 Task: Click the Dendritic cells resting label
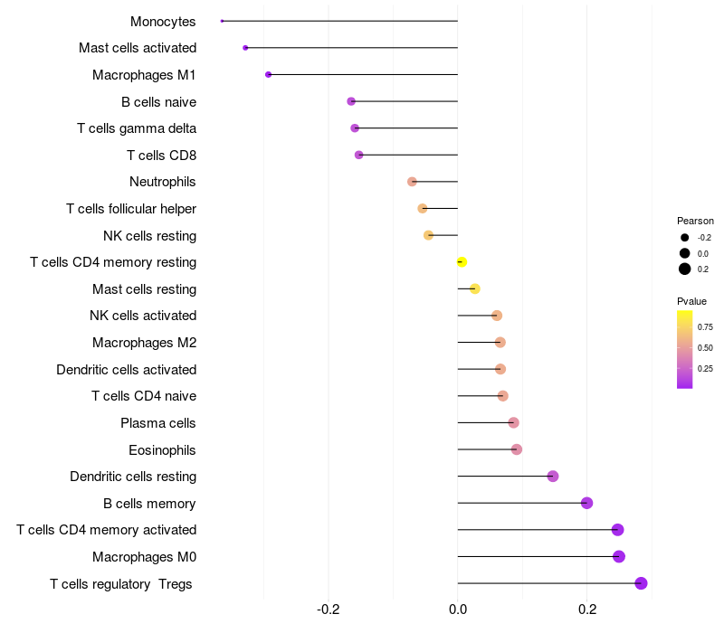[133, 477]
